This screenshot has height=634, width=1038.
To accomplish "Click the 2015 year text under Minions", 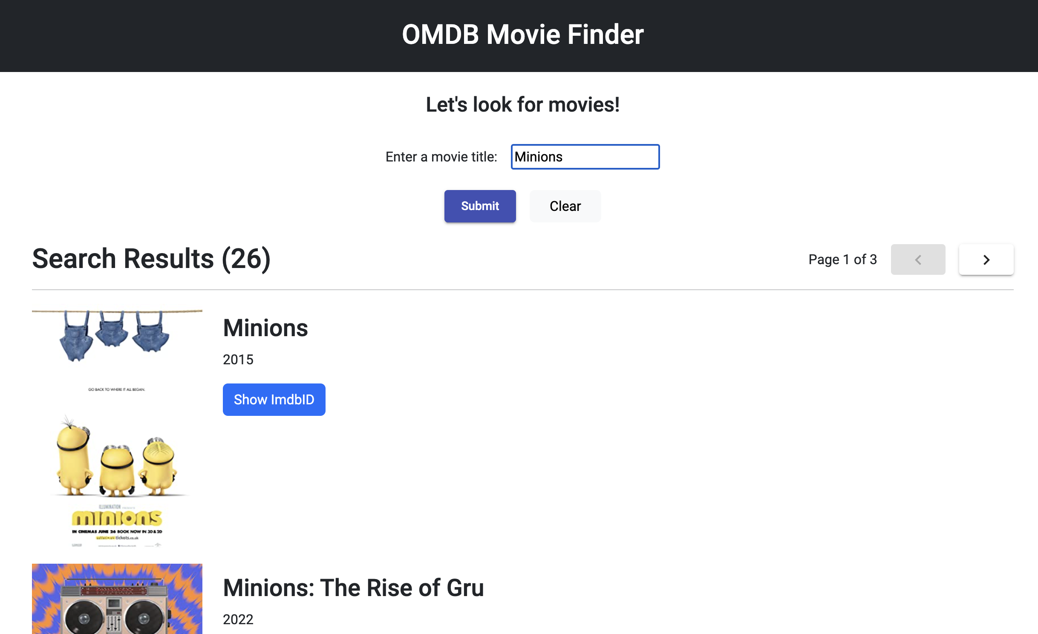I will pyautogui.click(x=238, y=359).
